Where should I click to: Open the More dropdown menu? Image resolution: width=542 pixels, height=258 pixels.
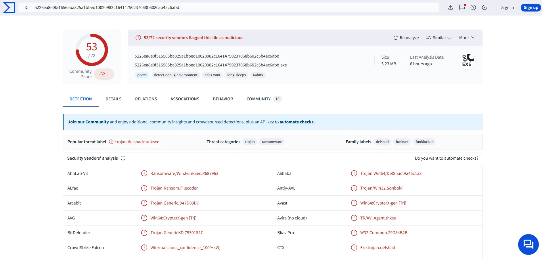(x=467, y=38)
